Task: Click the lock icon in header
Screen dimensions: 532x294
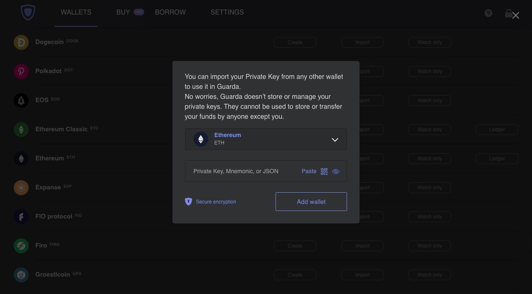Action: point(508,13)
